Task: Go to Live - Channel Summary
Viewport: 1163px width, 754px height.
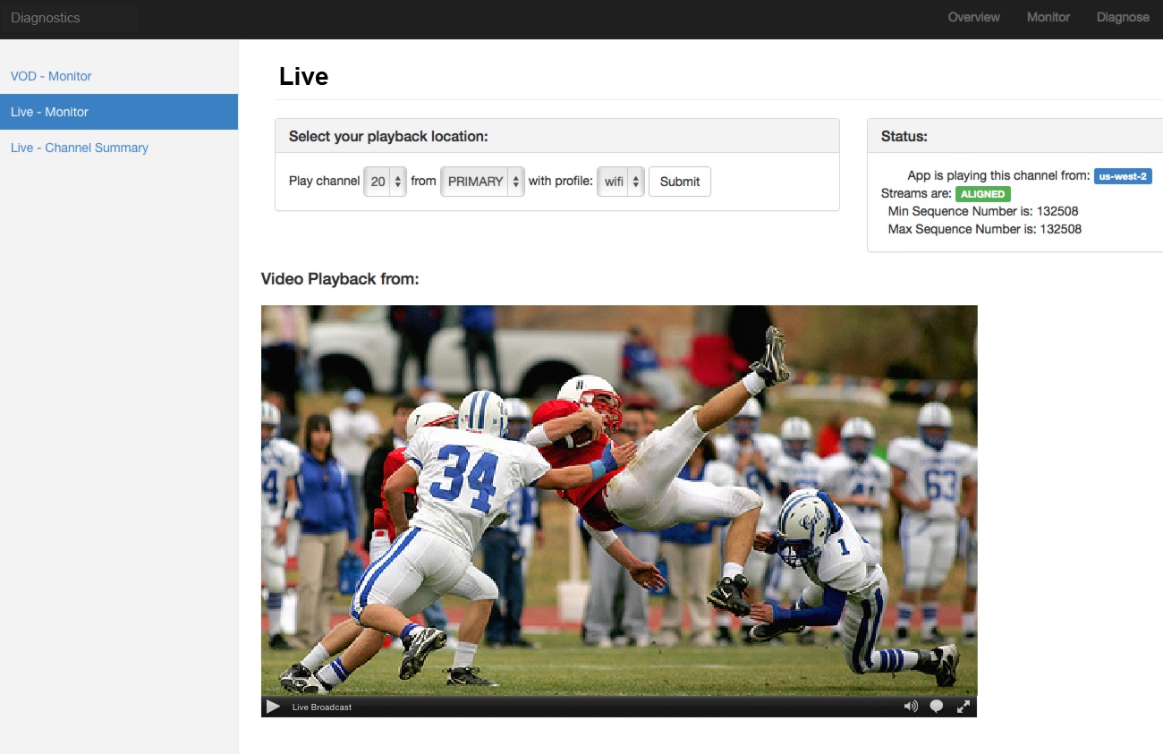Action: (80, 148)
